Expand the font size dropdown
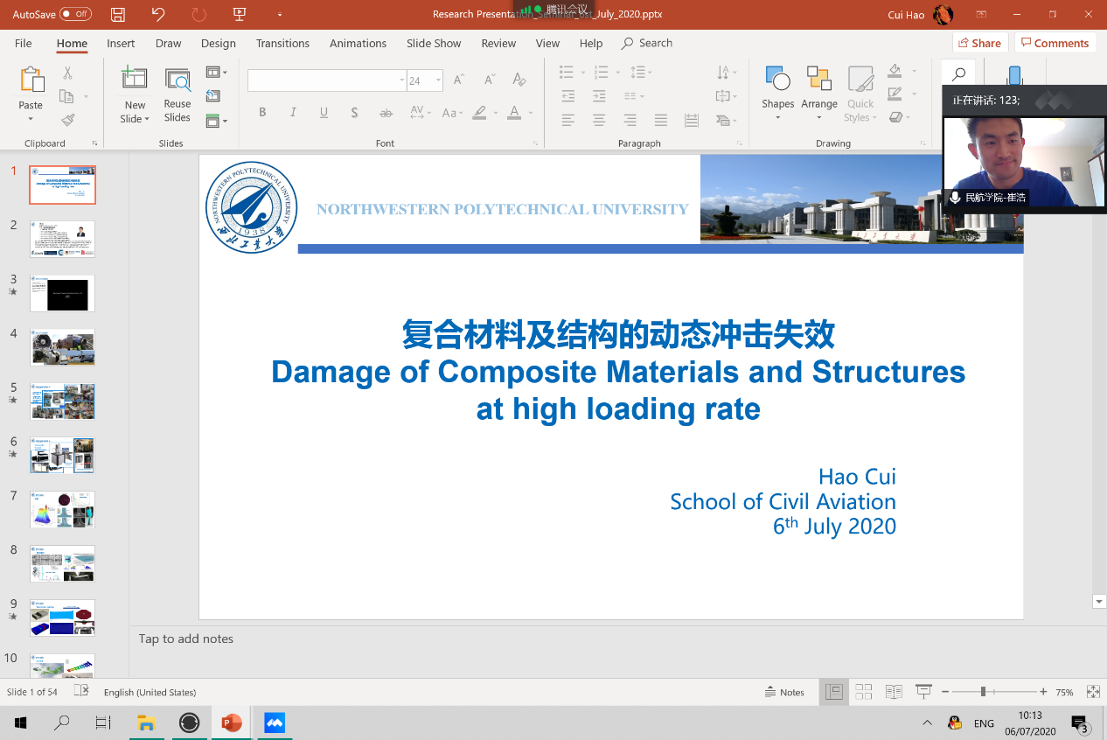Image resolution: width=1107 pixels, height=740 pixels. coord(435,80)
